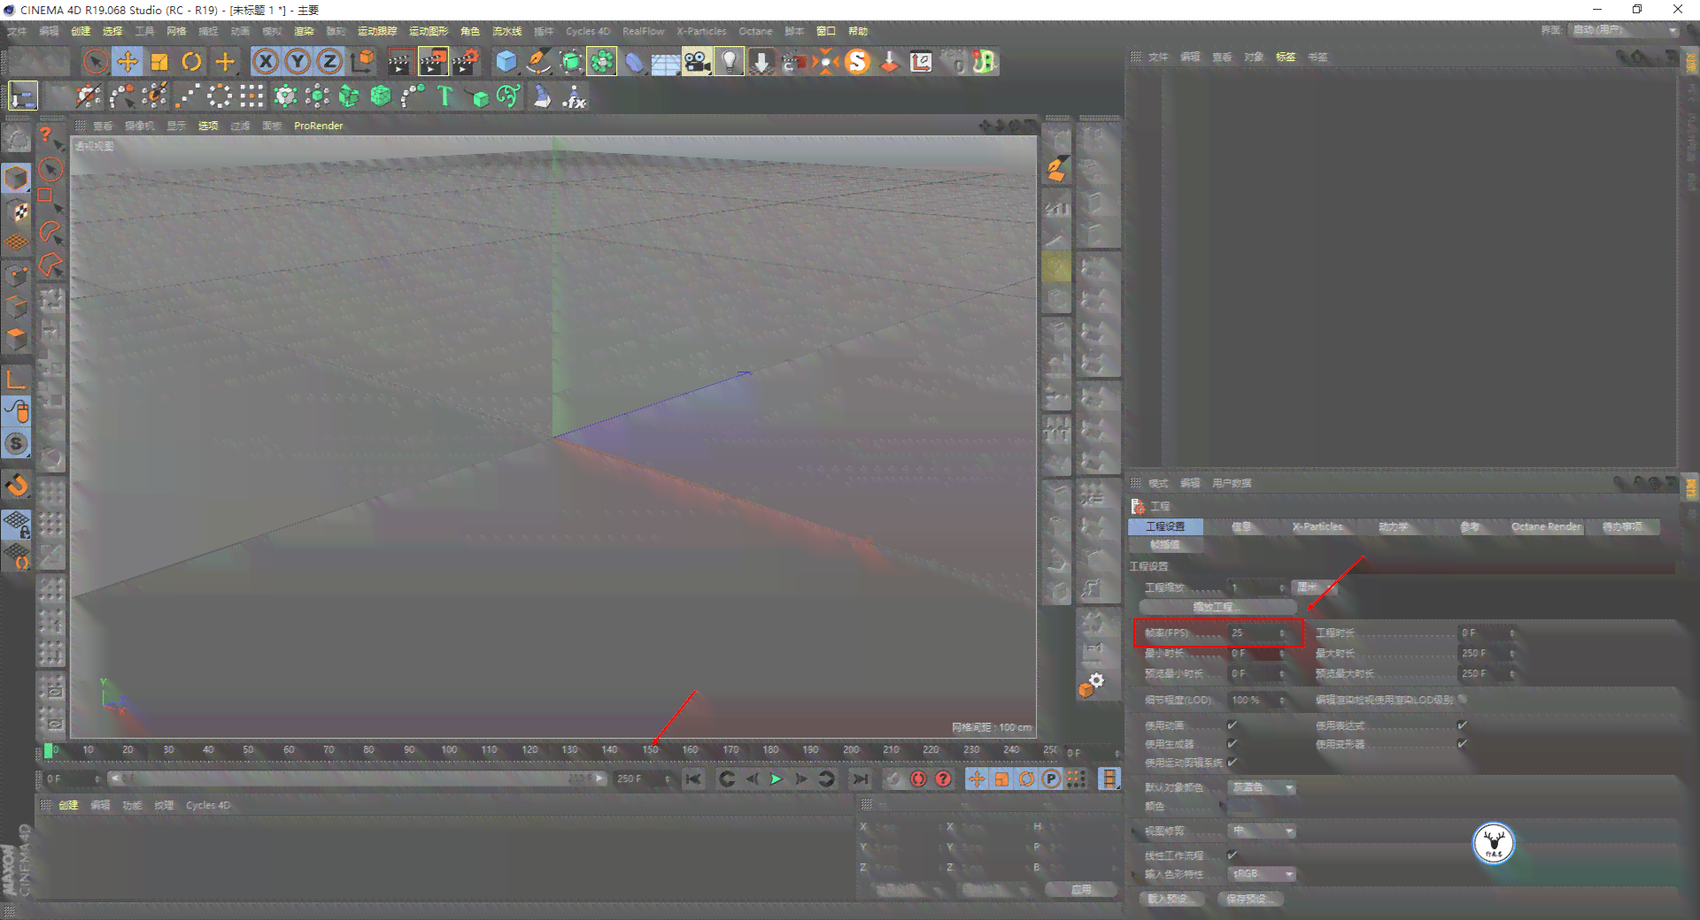Toggle 使用运动剪辑系统 checkbox
1700x920 pixels.
[x=1232, y=763]
